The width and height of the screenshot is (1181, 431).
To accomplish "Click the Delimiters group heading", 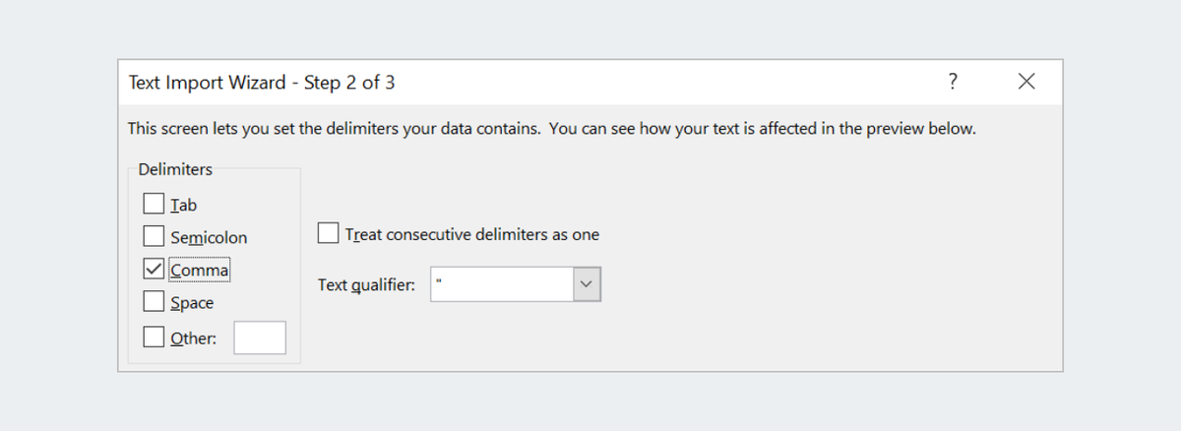I will (x=175, y=169).
